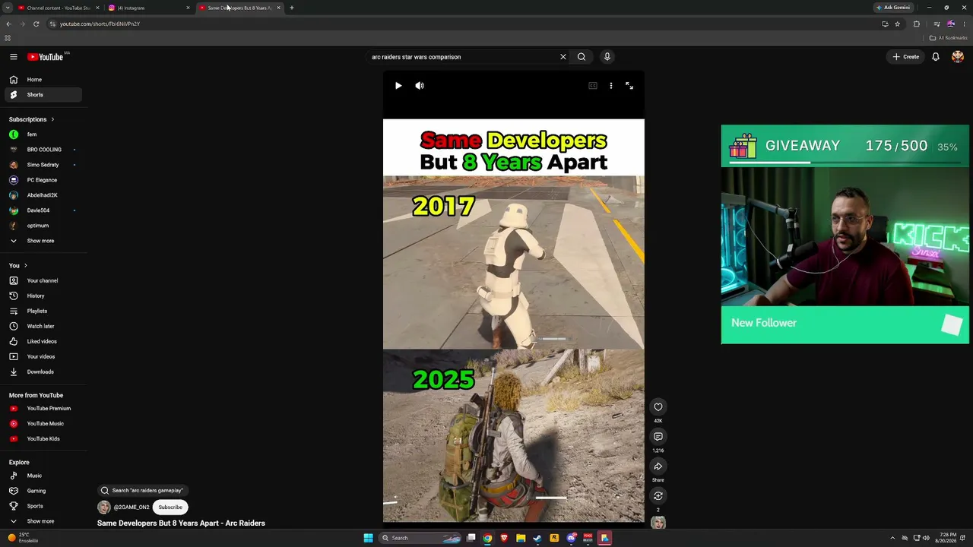
Task: Open the All Bookmarks folder
Action: (x=949, y=38)
